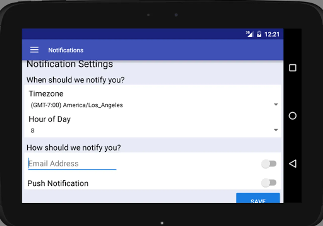
Task: Click the Timezone label
Action: point(46,94)
